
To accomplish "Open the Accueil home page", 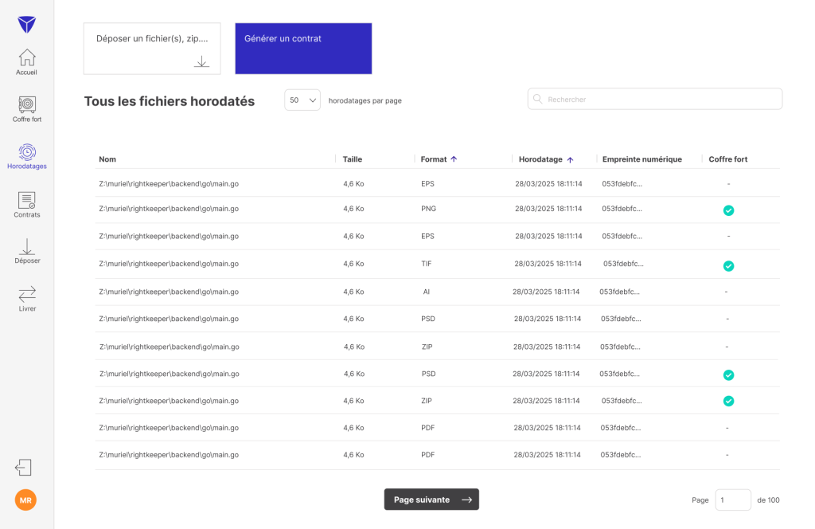I will [x=26, y=62].
